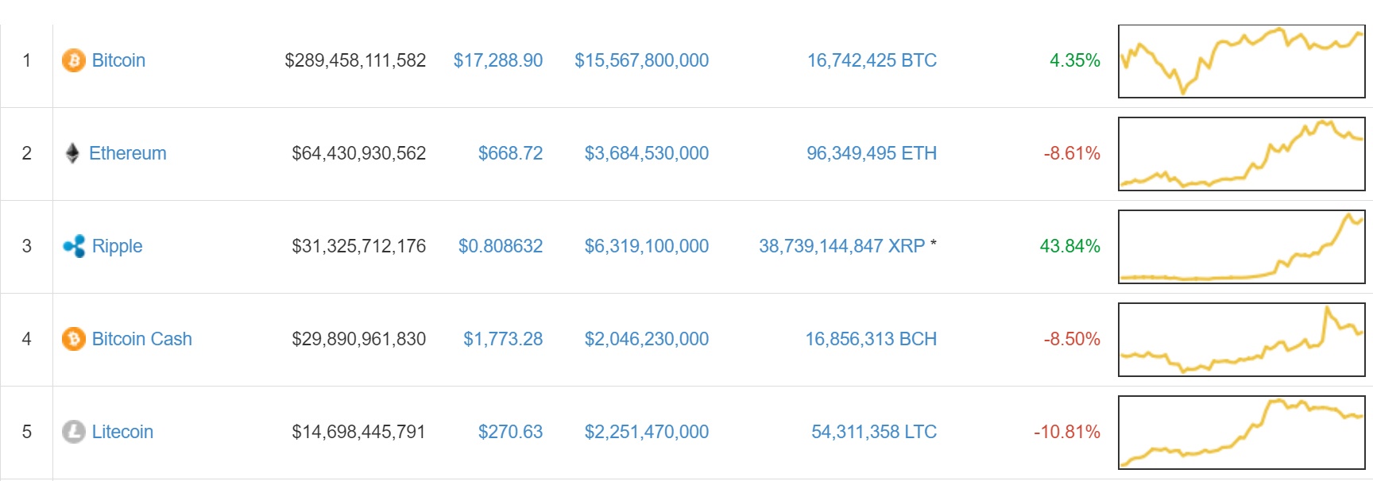Open the Ethereum name link
Screen dimensions: 1373x481
(x=127, y=153)
